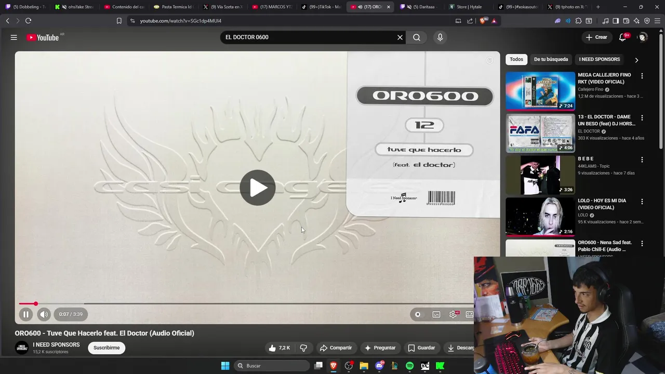Screen dimensions: 665x374
Task: Click the red progress scrubber handle
Action: (x=35, y=304)
